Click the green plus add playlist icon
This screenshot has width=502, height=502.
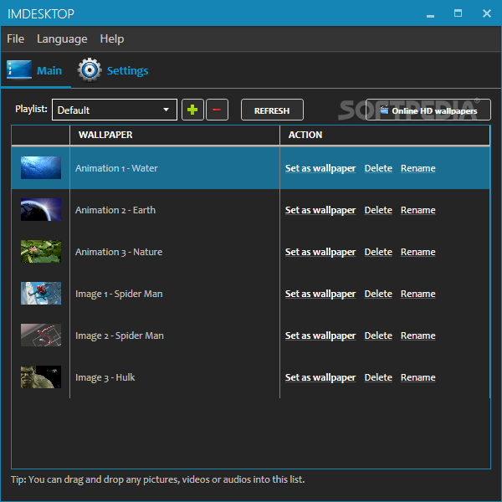[192, 110]
